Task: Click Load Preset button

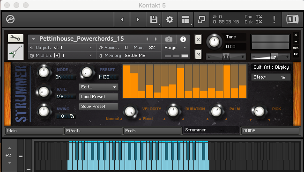Action: (x=98, y=97)
